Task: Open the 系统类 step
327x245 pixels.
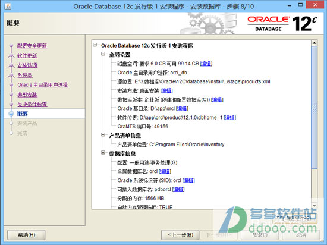Action: click(x=25, y=75)
